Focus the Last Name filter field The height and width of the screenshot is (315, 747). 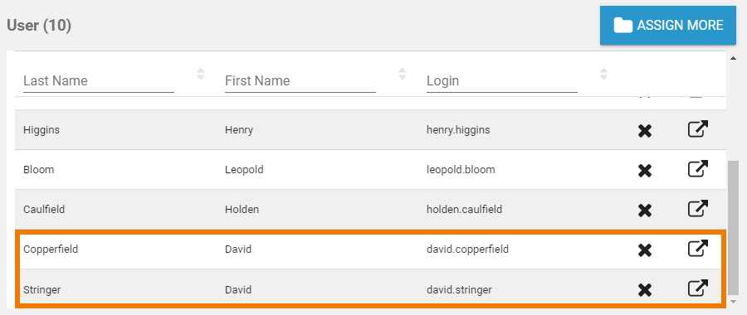click(x=99, y=81)
